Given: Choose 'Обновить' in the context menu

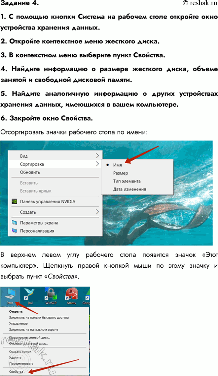Looking at the screenshot, I should tap(30, 172).
